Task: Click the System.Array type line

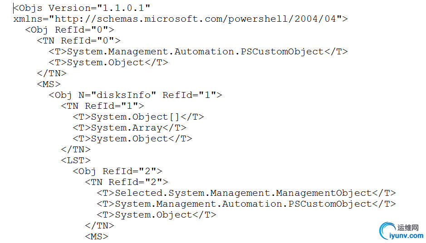Action: [x=129, y=128]
